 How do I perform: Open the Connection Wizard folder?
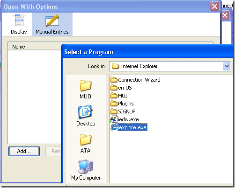click(x=135, y=80)
